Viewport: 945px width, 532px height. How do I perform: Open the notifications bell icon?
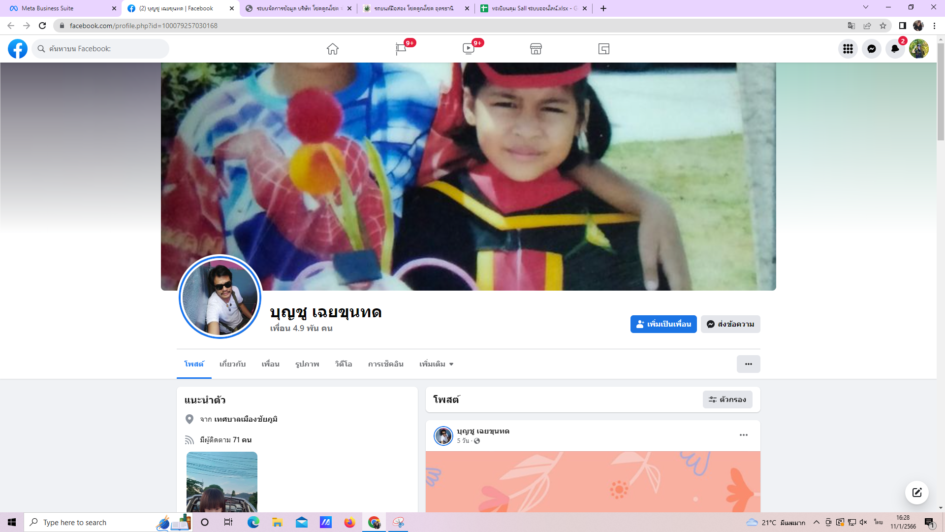(895, 49)
